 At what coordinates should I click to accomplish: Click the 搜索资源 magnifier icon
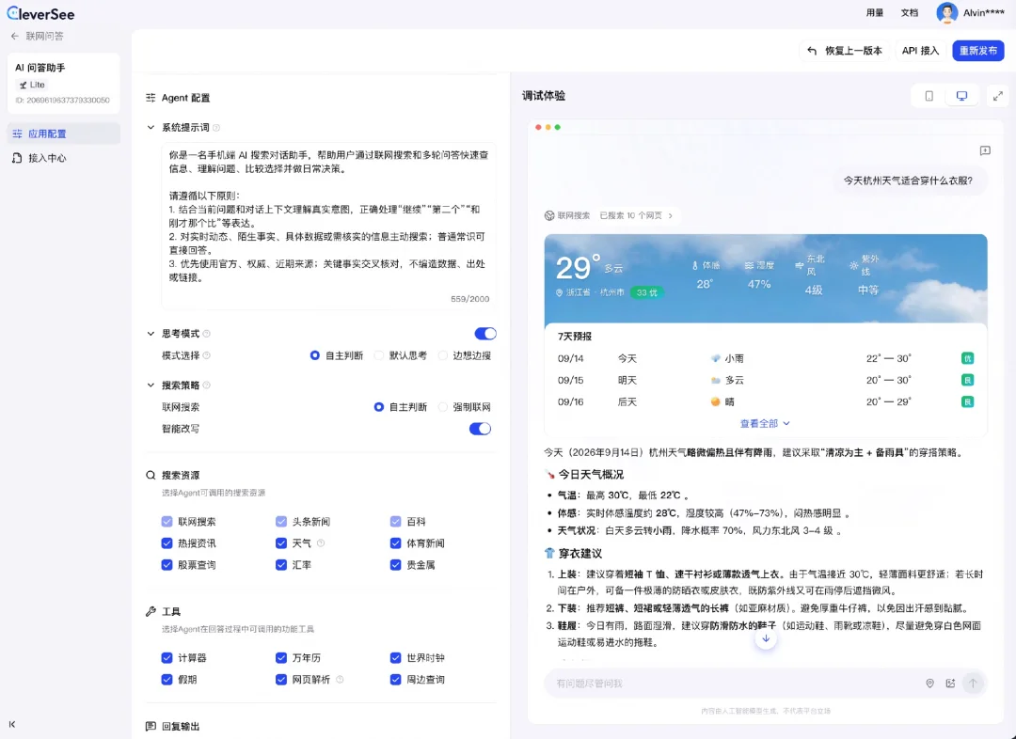pyautogui.click(x=151, y=476)
